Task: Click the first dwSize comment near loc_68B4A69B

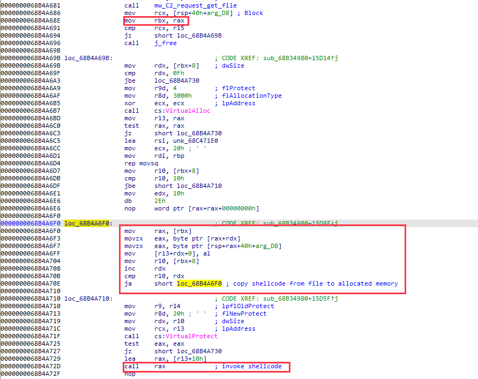Action: click(233, 65)
